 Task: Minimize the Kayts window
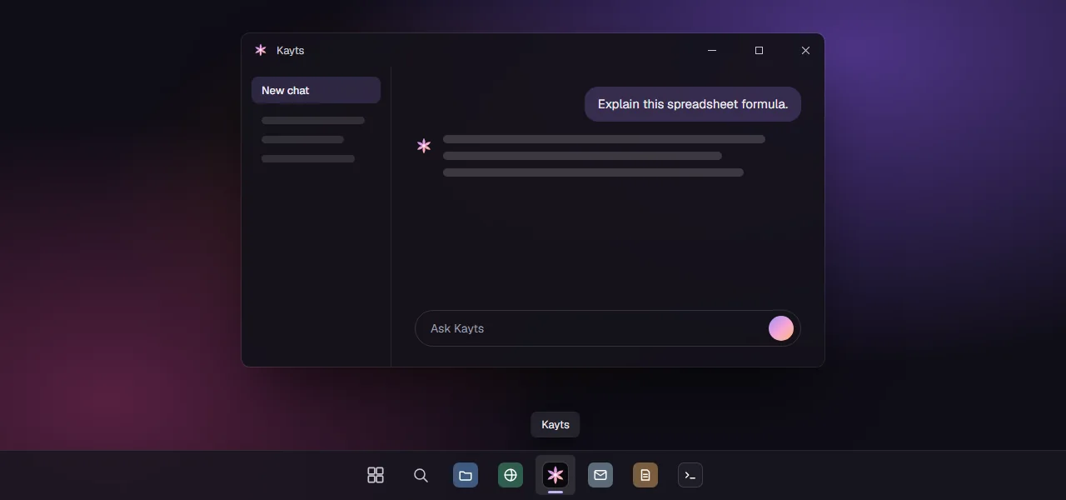coord(712,50)
